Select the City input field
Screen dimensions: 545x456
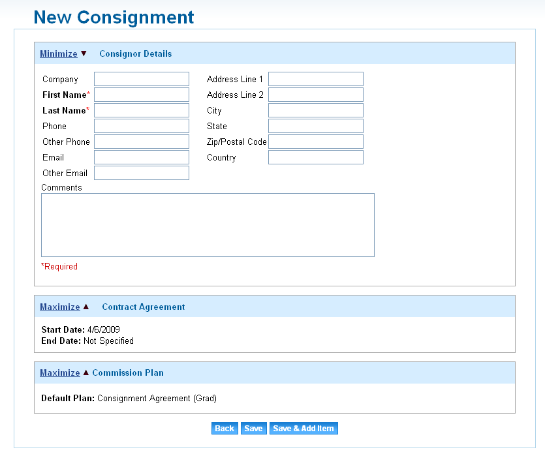pos(316,110)
